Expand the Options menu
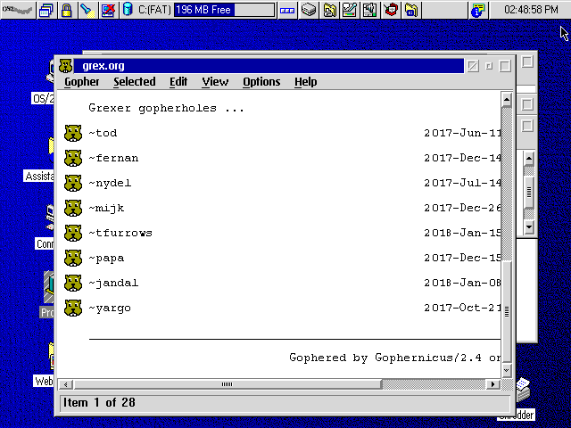Image resolution: width=571 pixels, height=428 pixels. tap(261, 82)
